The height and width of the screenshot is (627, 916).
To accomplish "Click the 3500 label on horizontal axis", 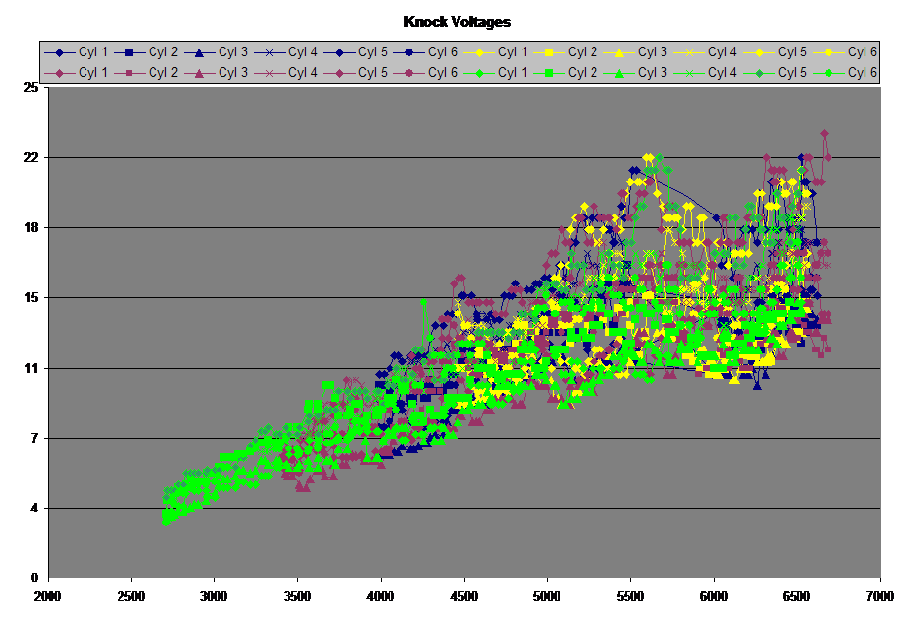I will click(297, 596).
